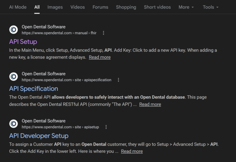Expand the Tools dropdown

tap(210, 7)
